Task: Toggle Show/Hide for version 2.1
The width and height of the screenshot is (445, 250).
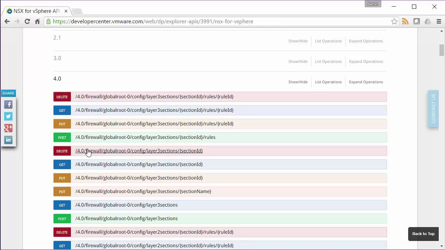Action: pyautogui.click(x=298, y=41)
